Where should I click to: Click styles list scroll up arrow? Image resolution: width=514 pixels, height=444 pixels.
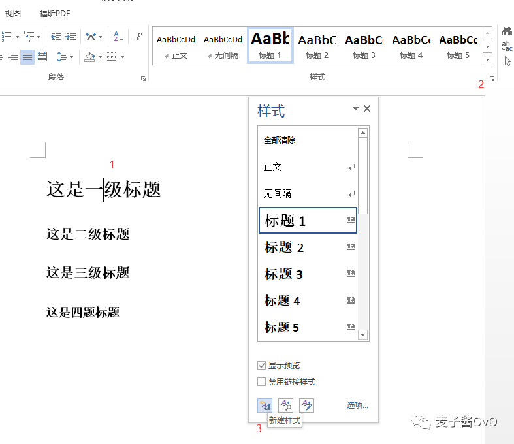(362, 133)
